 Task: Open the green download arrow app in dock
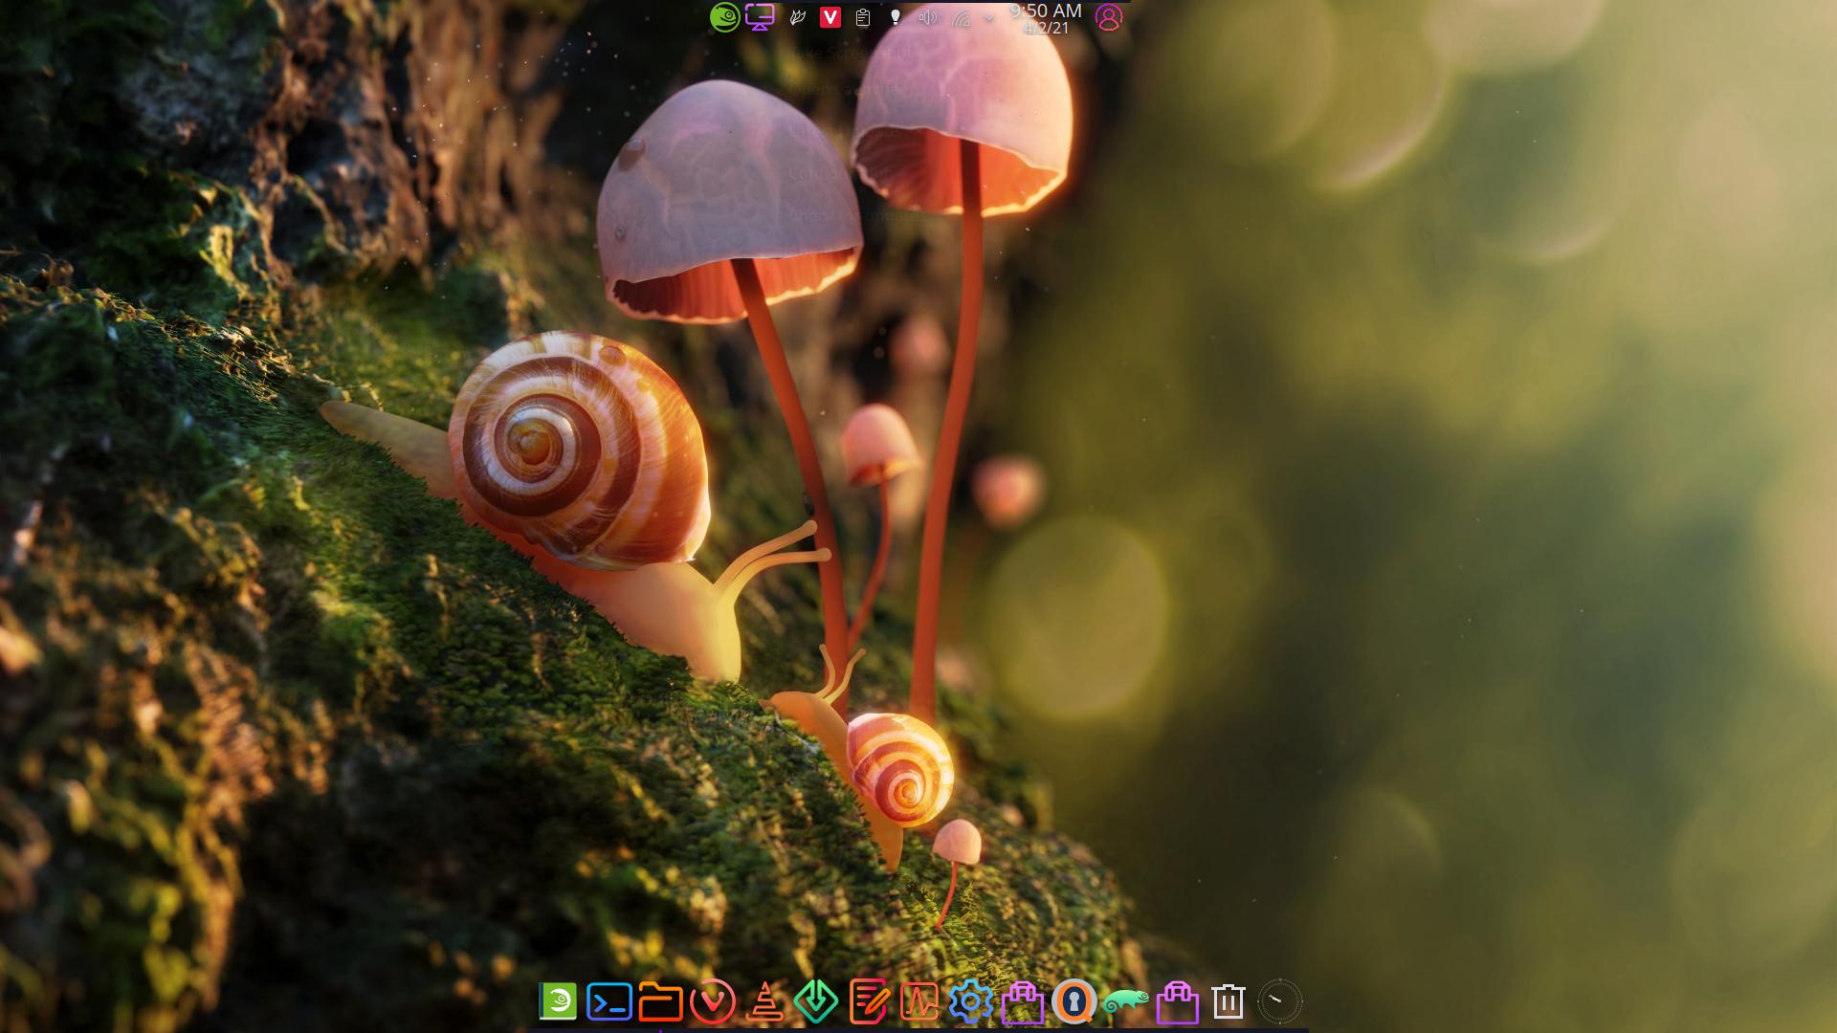[x=816, y=1001]
